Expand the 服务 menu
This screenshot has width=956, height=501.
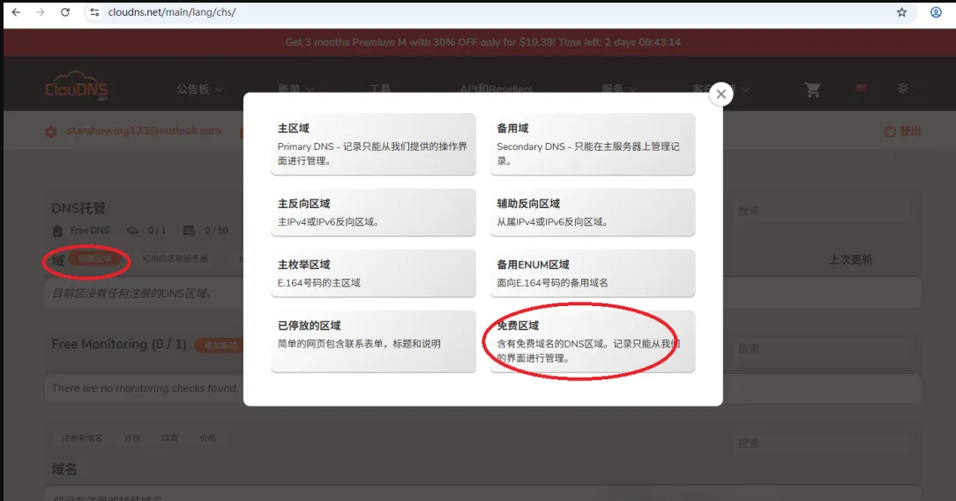[x=619, y=89]
